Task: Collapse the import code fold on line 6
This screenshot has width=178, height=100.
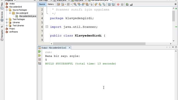Action: point(47,27)
